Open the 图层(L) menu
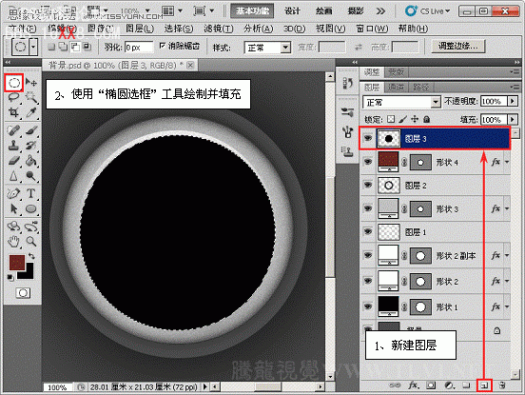This screenshot has width=525, height=395. click(140, 29)
